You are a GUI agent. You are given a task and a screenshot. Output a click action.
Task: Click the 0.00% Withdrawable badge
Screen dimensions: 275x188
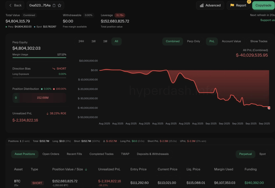click(89, 15)
